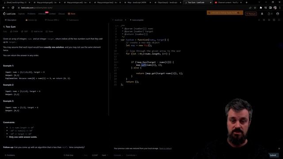
Task: Click the orange LeetCoding challenge banner
Action: [225, 13]
